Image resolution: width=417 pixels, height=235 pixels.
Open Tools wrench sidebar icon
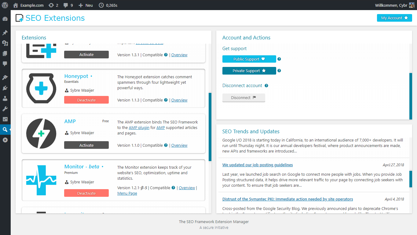pyautogui.click(x=5, y=109)
